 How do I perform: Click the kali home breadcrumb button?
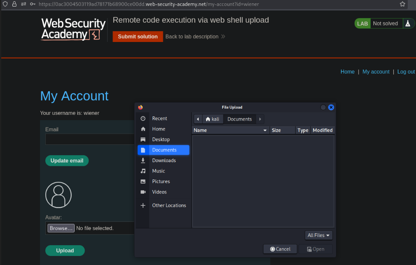coord(212,119)
